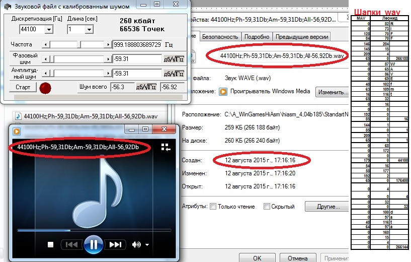Click the Windows Media Player icon next to Приложение

222,92
